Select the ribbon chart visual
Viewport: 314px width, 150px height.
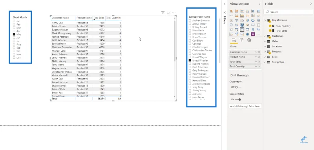coord(258,16)
